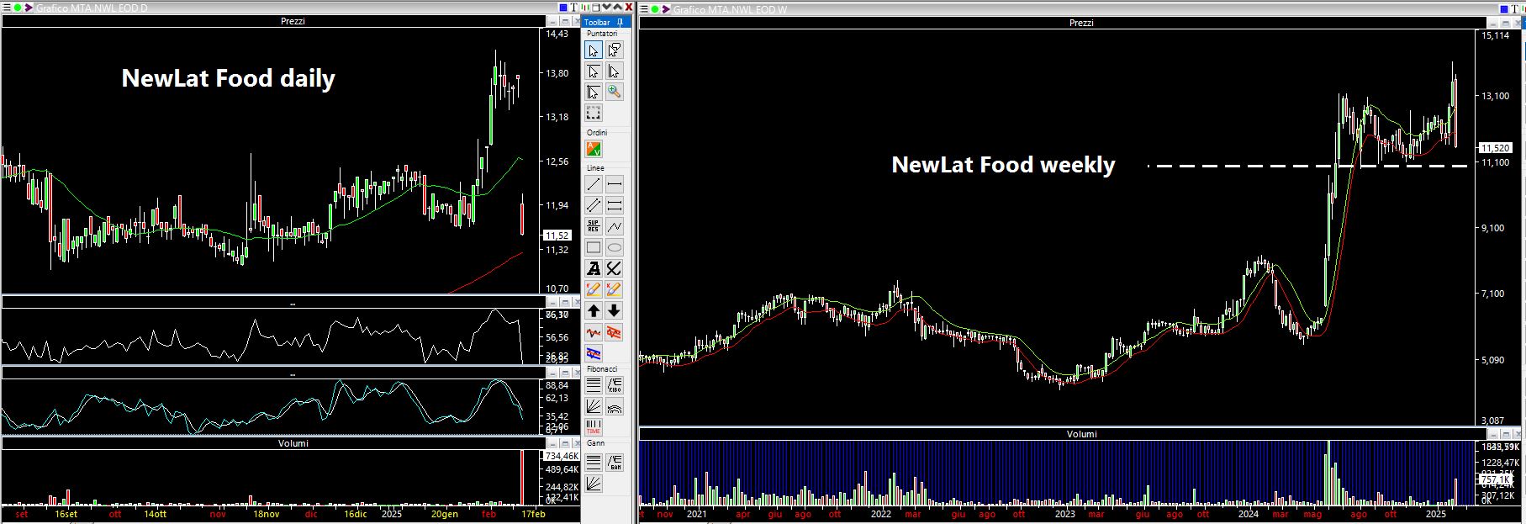
Task: Pick the diagonal trendline tool
Action: pyautogui.click(x=594, y=184)
